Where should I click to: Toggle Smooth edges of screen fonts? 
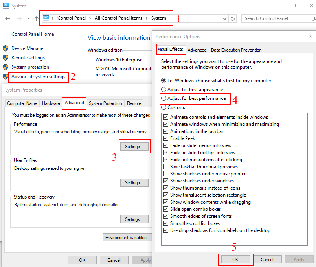click(198, 216)
